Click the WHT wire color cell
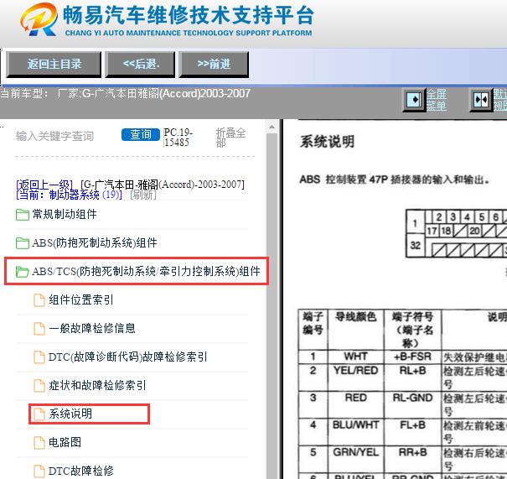 (355, 357)
